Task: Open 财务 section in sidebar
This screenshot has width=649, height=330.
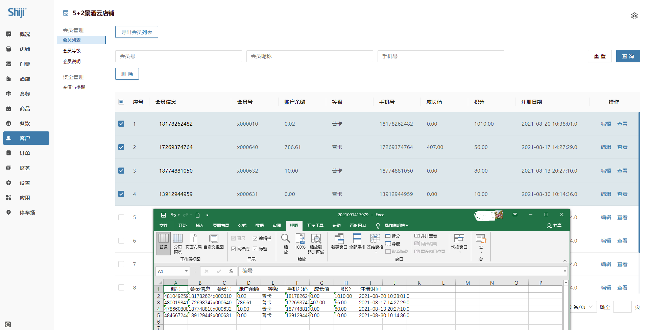Action: [25, 168]
